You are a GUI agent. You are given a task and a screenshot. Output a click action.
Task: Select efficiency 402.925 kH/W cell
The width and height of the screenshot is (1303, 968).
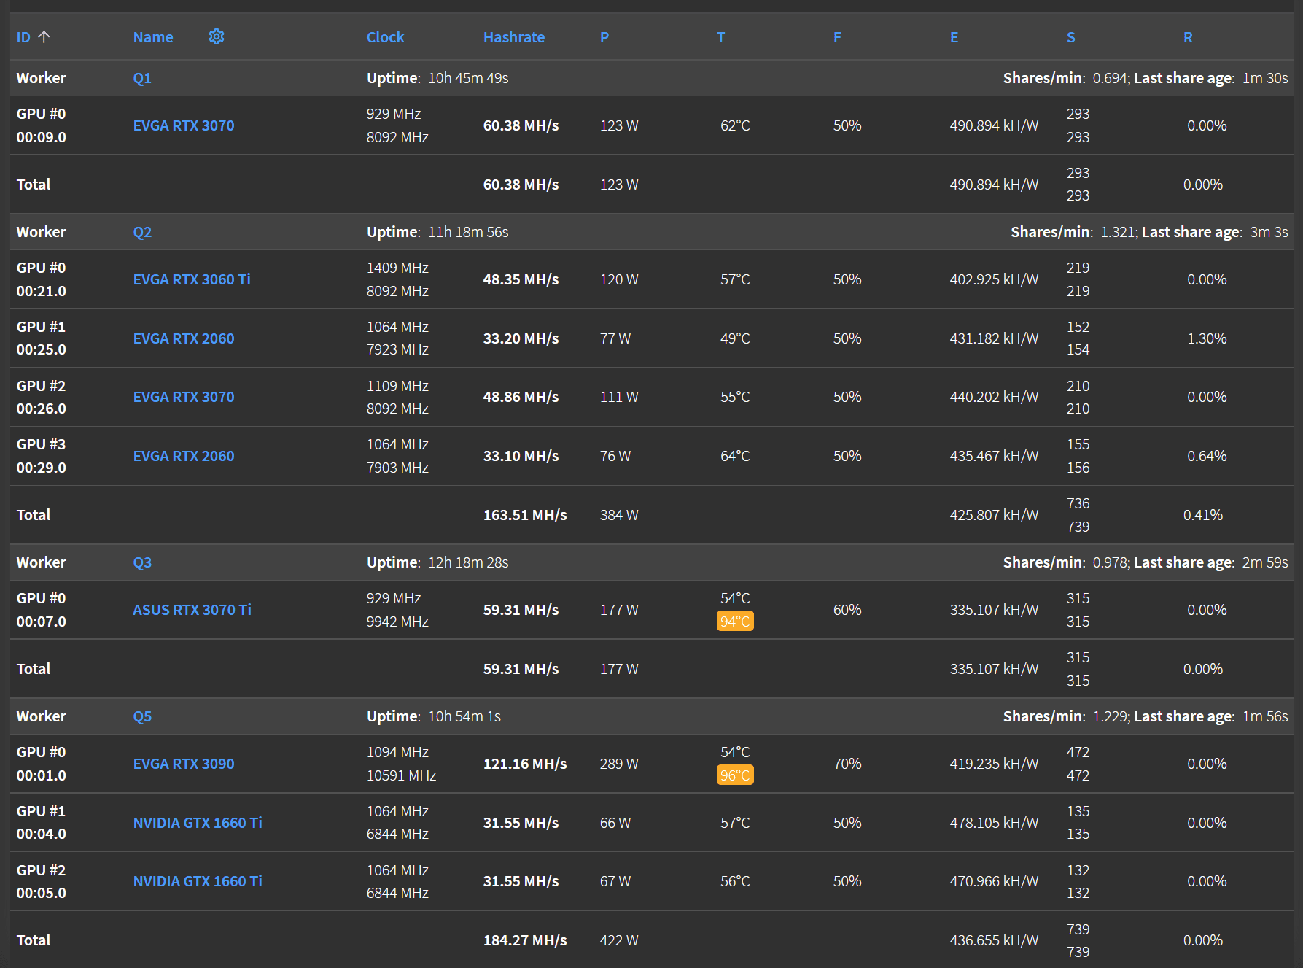[x=994, y=279]
